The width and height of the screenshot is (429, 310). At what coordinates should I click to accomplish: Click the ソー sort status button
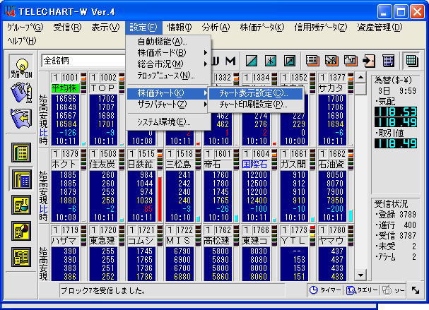point(394,290)
